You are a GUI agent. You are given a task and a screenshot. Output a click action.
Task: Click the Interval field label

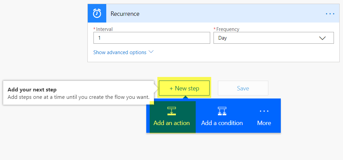pos(104,29)
